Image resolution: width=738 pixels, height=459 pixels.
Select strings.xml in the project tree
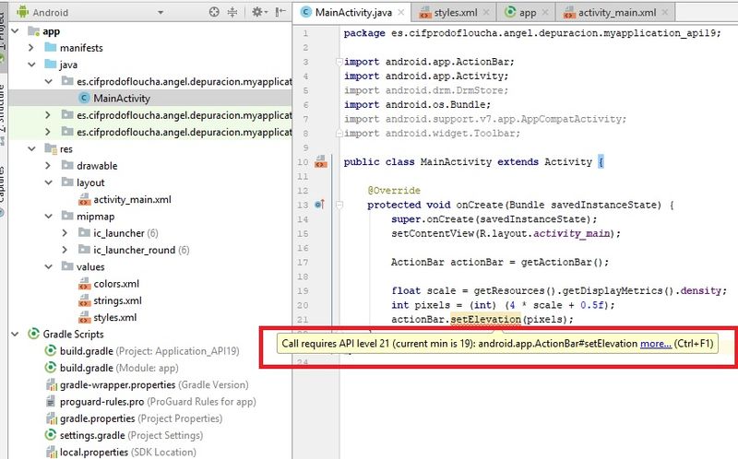click(x=117, y=300)
